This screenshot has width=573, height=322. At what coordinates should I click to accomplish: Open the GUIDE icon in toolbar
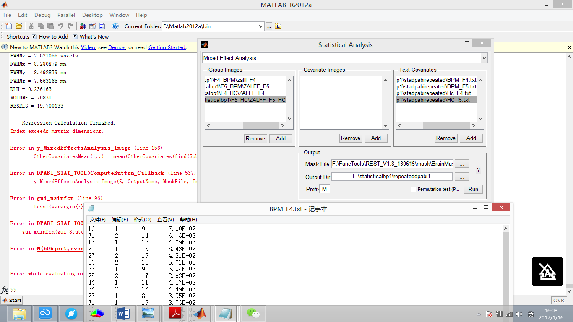92,26
